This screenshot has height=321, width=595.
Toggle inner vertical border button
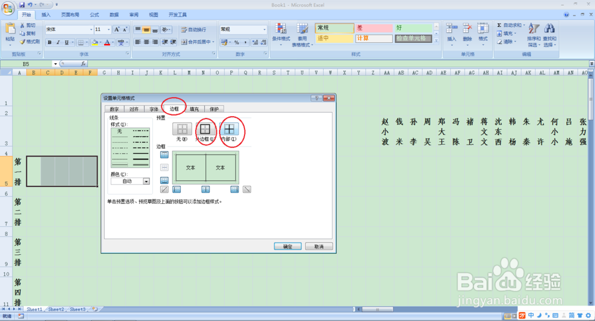[x=205, y=189]
